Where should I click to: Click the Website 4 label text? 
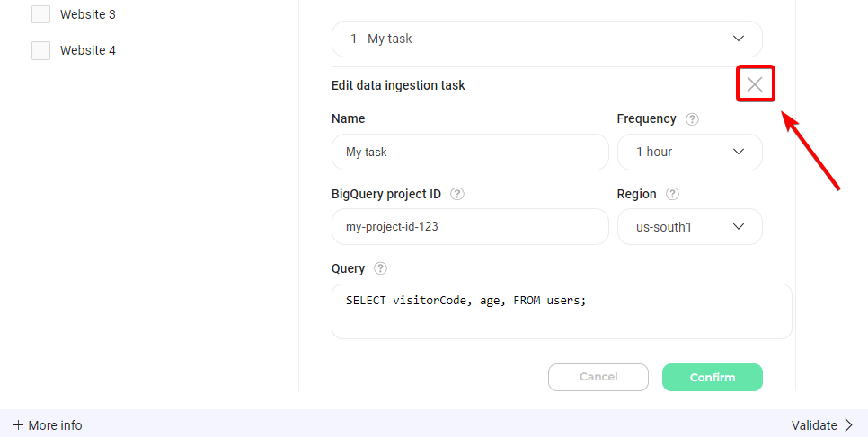point(87,50)
